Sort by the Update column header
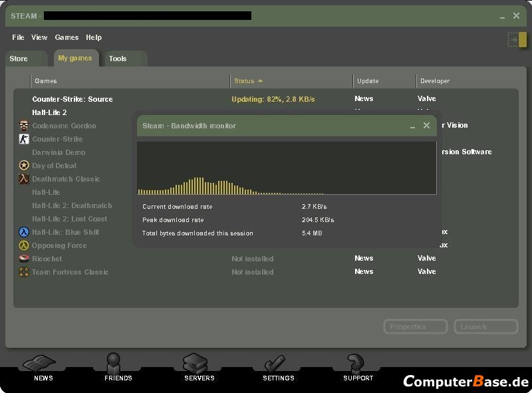532x393 pixels. (x=384, y=80)
